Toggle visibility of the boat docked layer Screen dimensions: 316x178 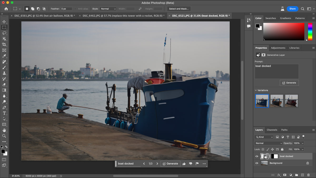tap(256, 156)
